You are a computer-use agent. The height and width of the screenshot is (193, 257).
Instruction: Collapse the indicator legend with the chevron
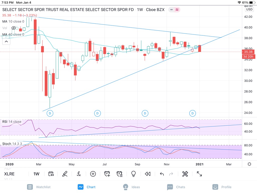[6, 41]
